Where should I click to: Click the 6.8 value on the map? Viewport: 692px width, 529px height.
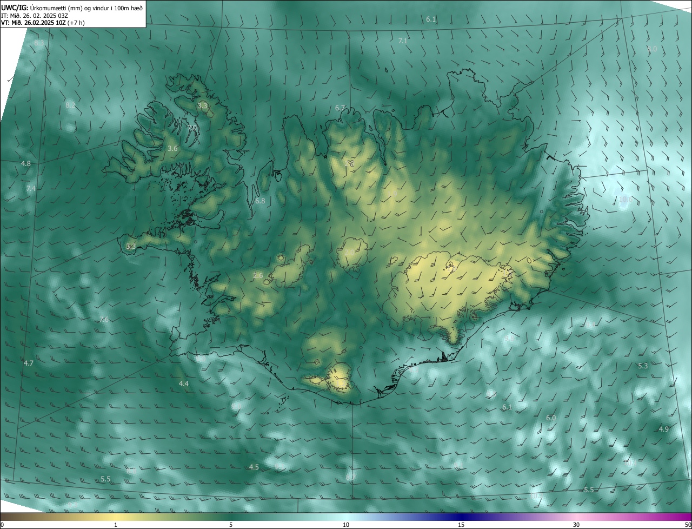coord(260,201)
